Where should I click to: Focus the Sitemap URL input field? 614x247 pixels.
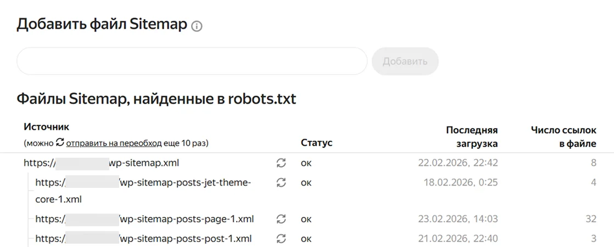(x=192, y=61)
